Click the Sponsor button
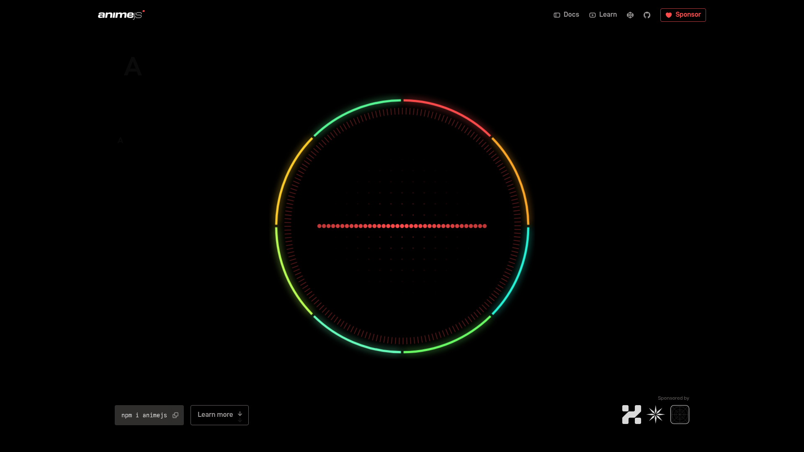Image resolution: width=804 pixels, height=452 pixels. point(683,15)
